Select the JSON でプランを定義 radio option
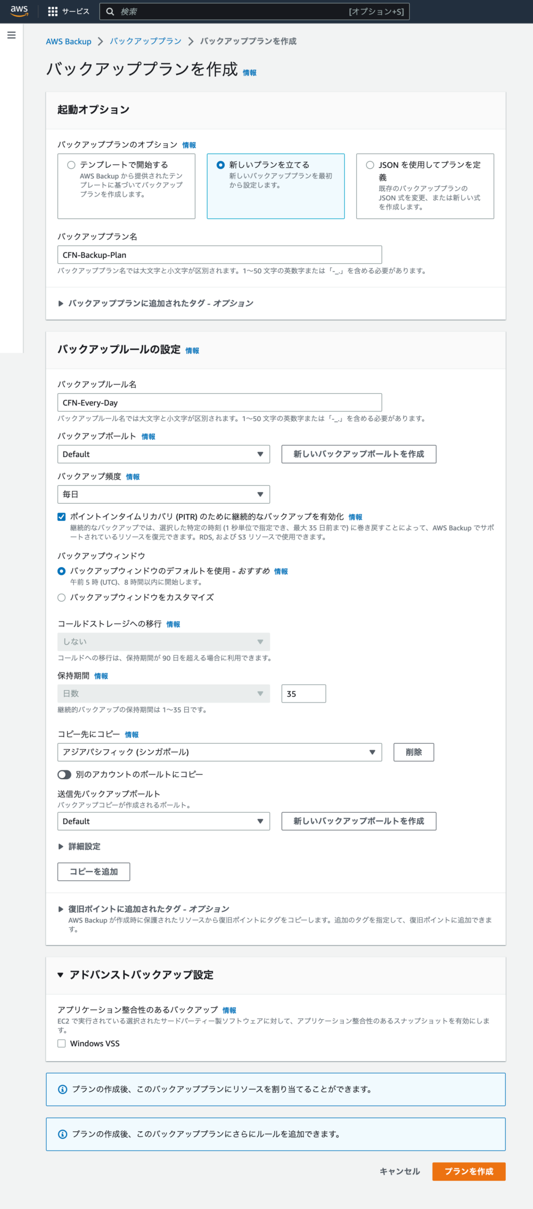This screenshot has height=1209, width=533. pos(369,164)
